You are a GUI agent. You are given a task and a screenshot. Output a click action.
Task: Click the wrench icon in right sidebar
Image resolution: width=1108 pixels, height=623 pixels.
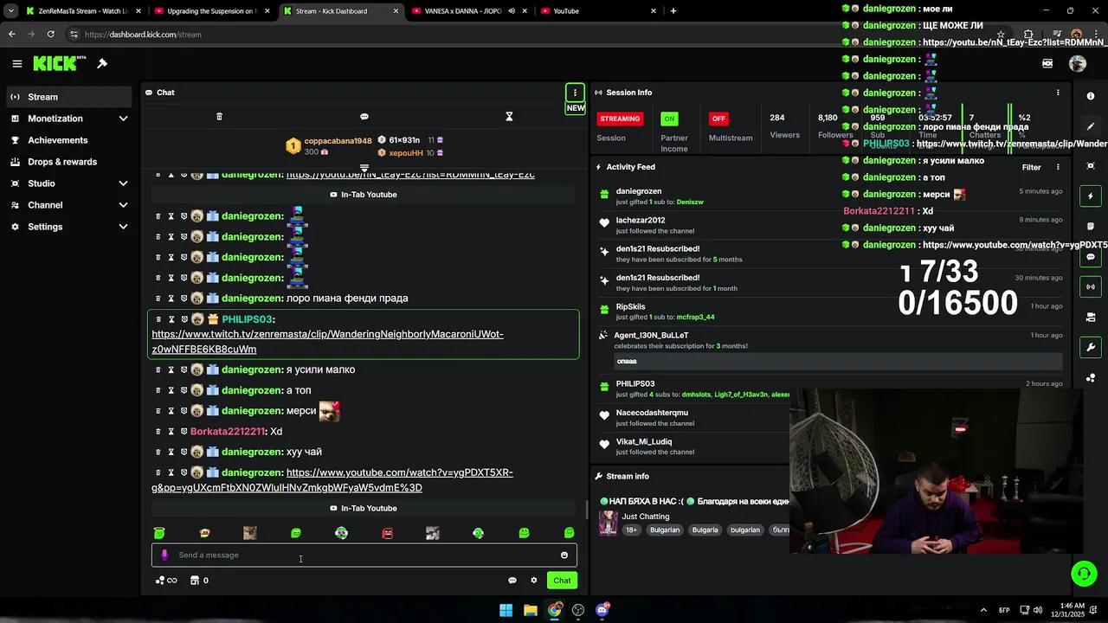click(1091, 347)
